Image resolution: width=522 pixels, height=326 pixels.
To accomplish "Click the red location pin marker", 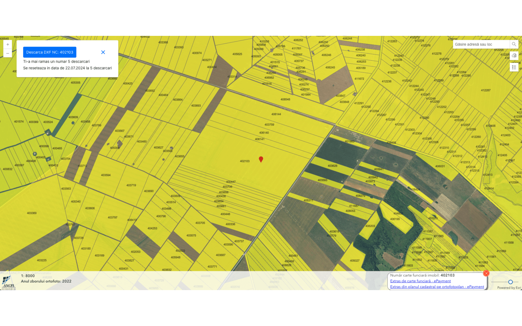I will [x=261, y=159].
